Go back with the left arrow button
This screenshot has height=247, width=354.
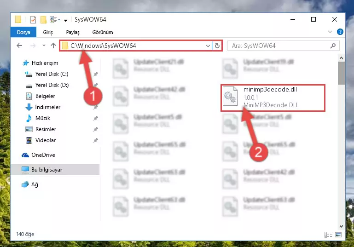point(19,46)
